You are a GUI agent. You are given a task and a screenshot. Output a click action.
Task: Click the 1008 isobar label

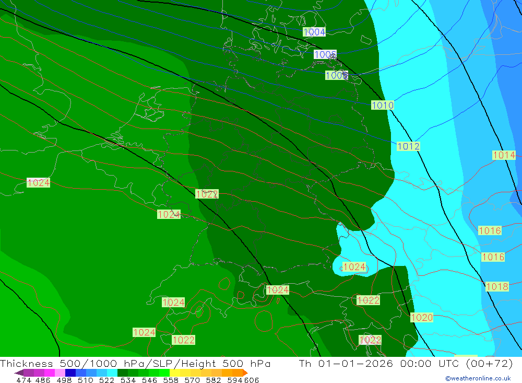[337, 75]
